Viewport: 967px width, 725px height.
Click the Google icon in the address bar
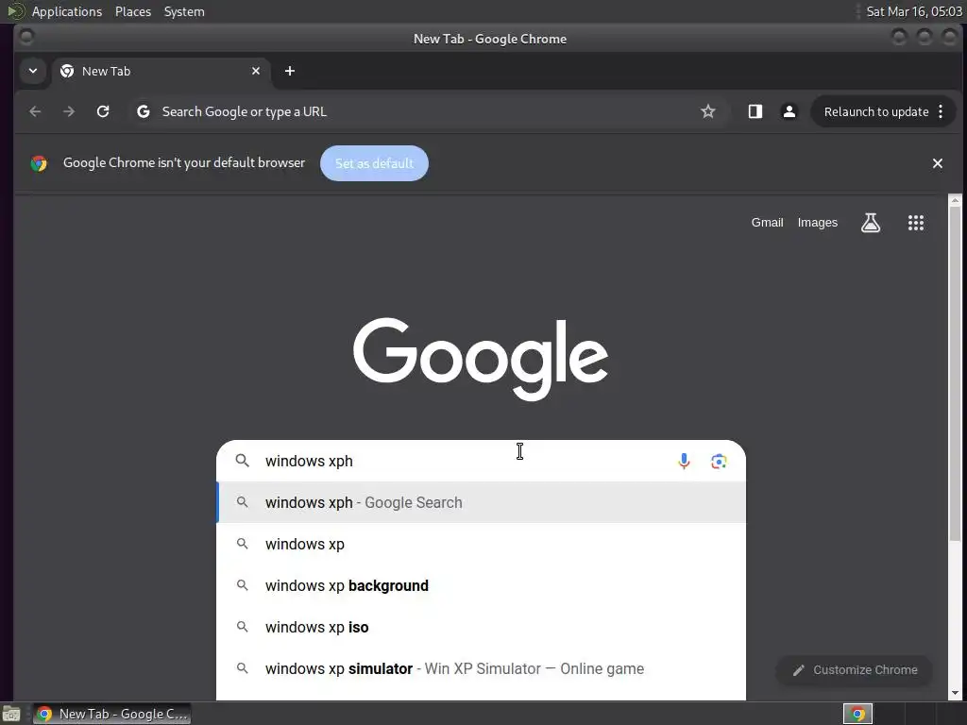(x=144, y=111)
